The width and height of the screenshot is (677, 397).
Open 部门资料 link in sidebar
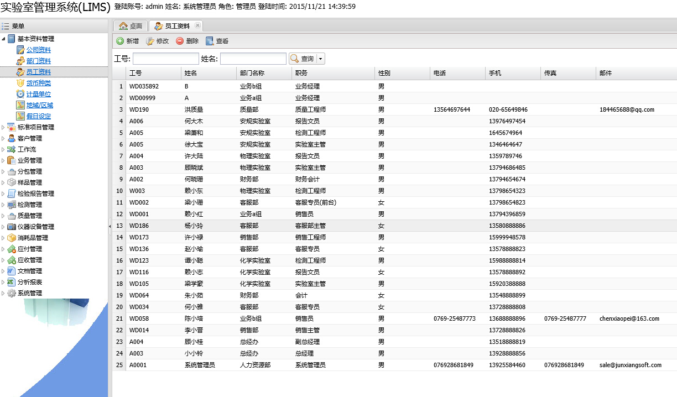(x=39, y=61)
